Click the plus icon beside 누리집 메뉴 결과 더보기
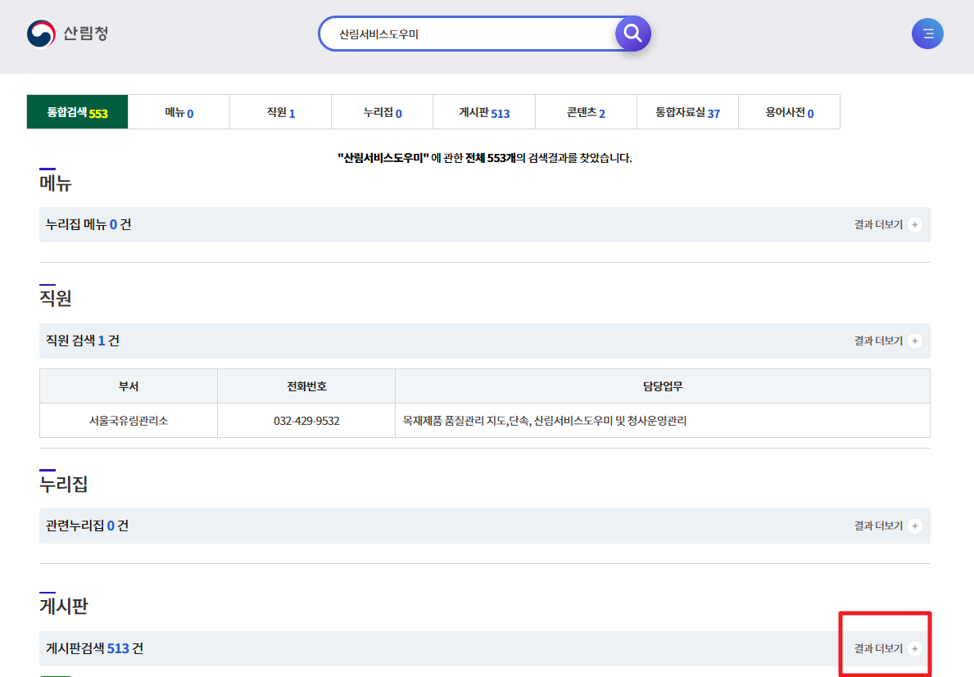 point(914,224)
